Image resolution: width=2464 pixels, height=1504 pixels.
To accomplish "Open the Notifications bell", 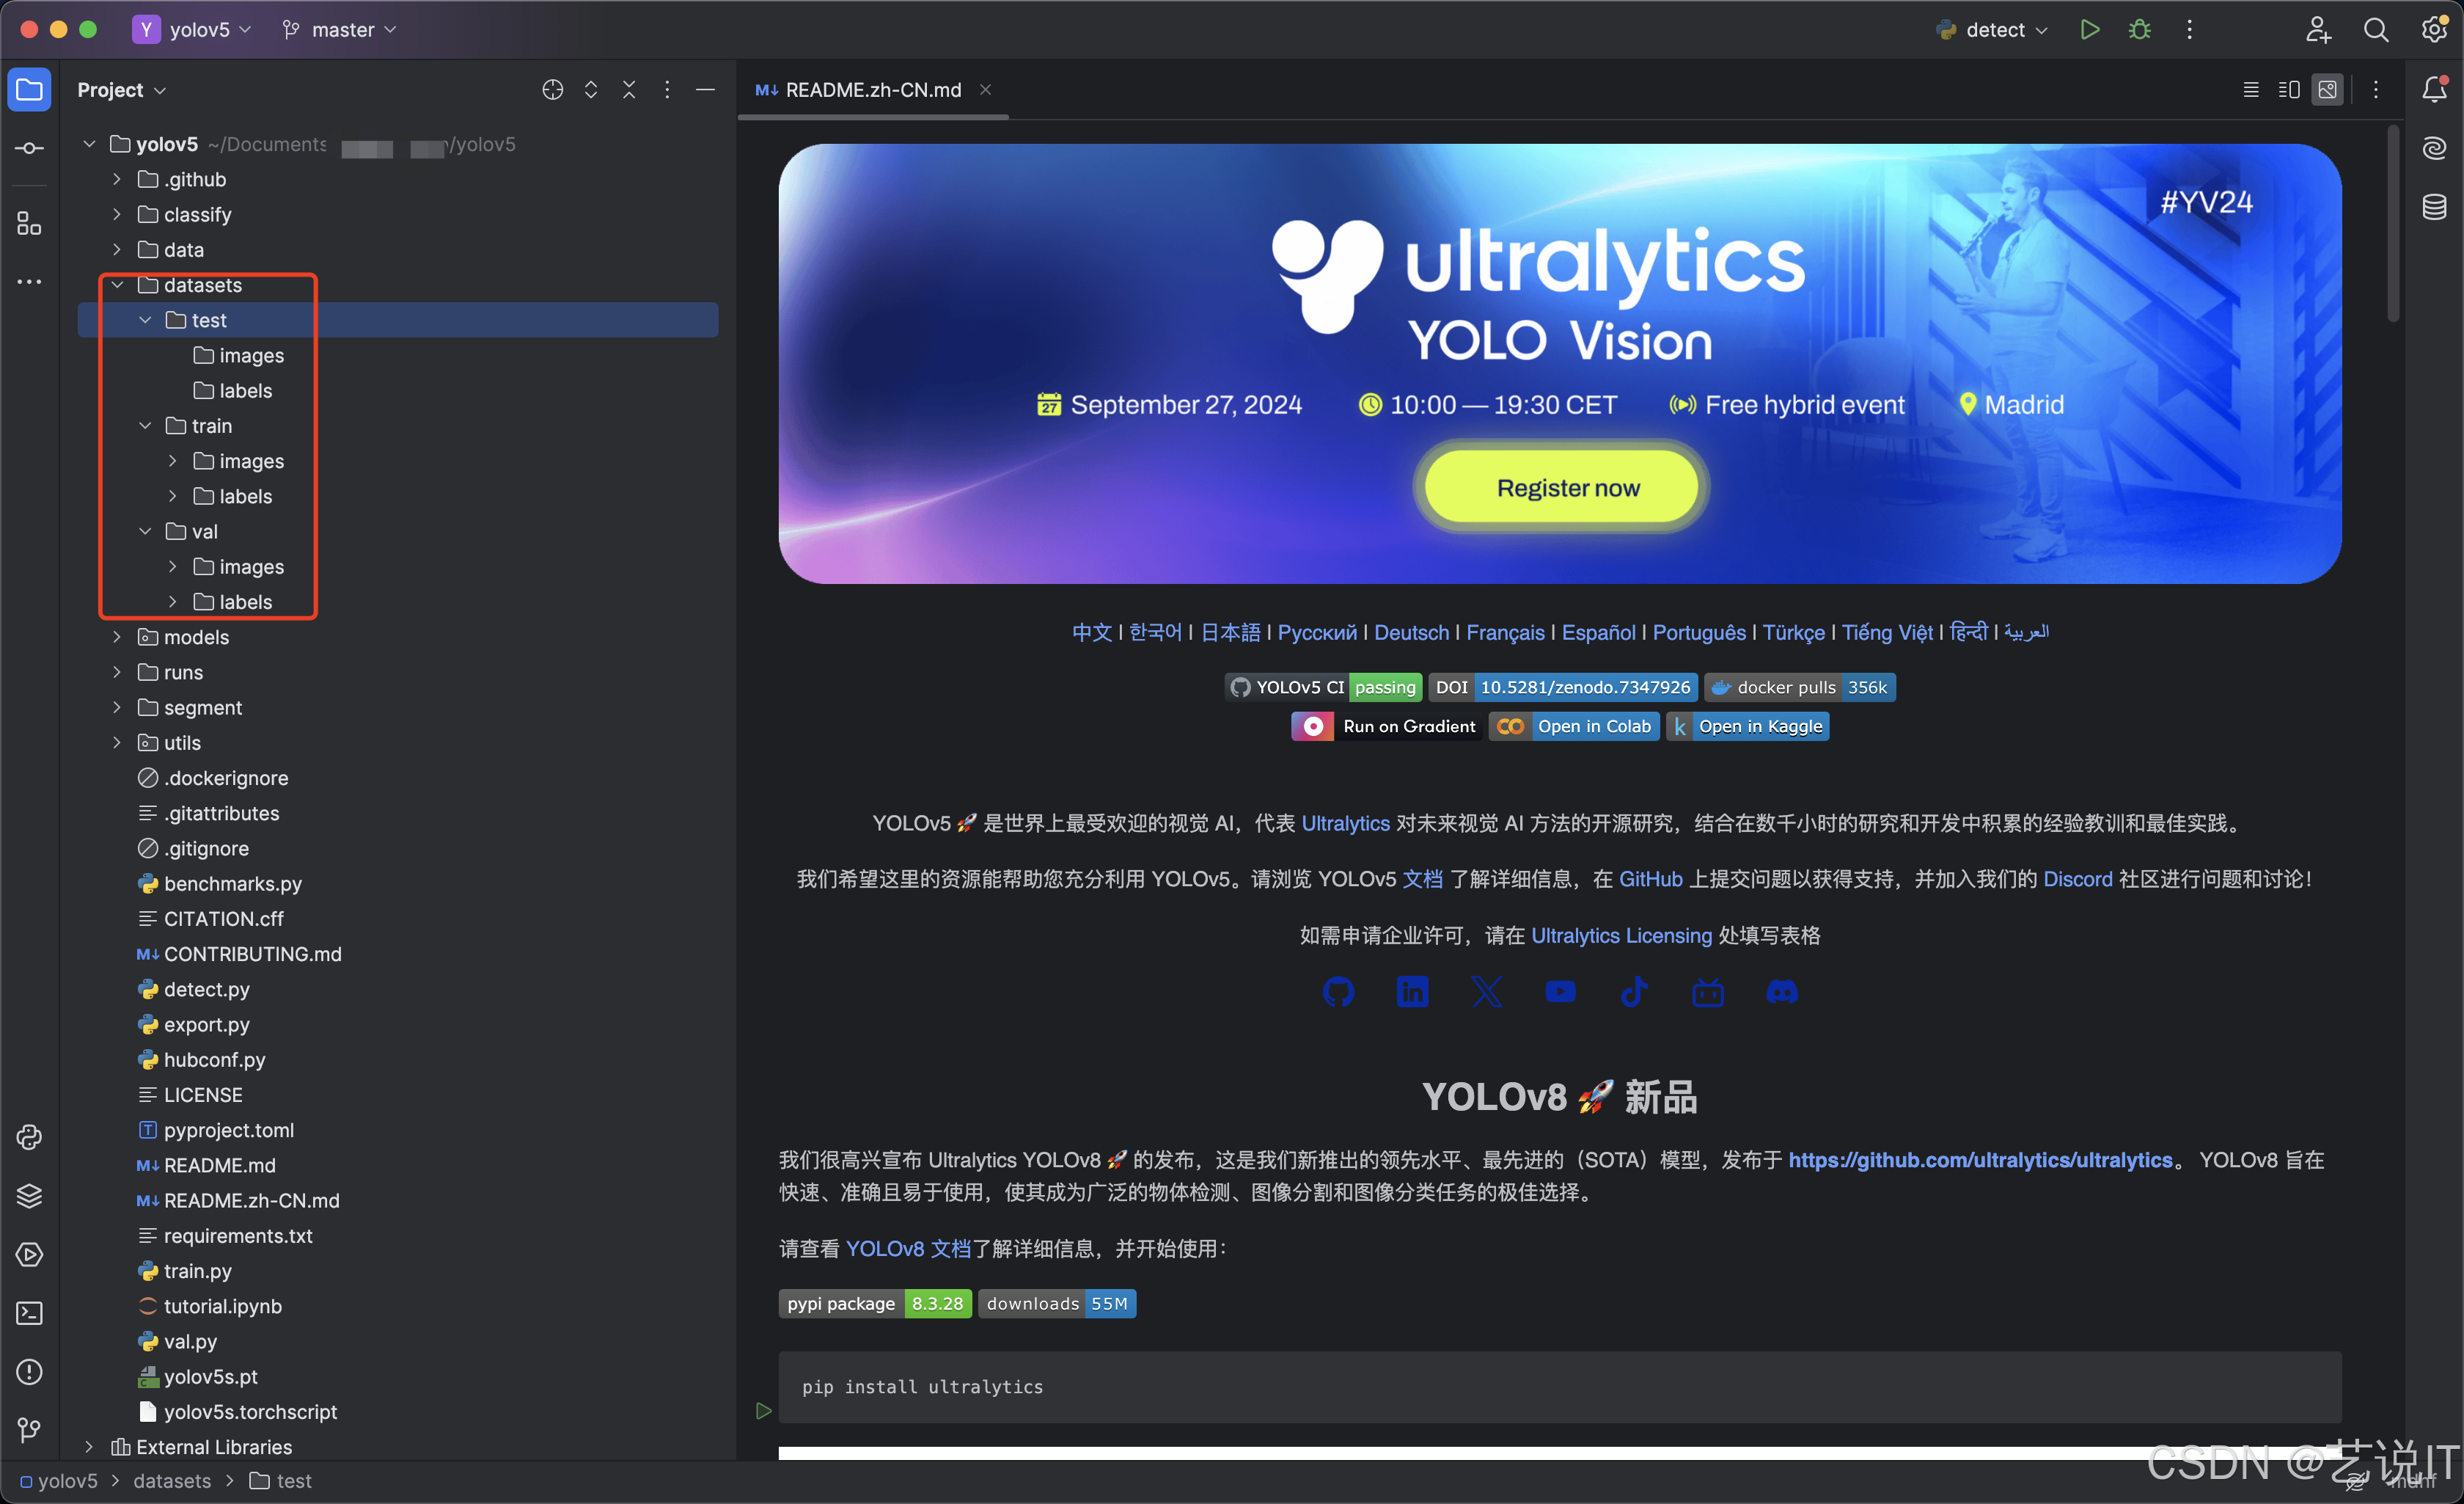I will [x=2434, y=89].
